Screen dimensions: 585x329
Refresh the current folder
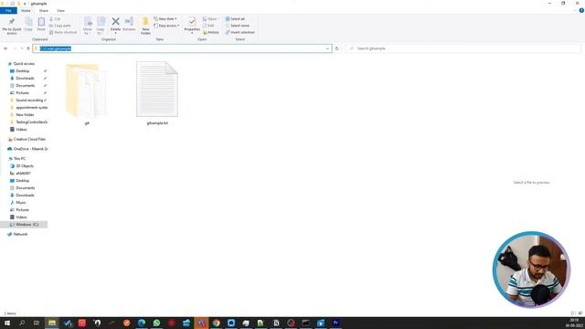pyautogui.click(x=337, y=48)
